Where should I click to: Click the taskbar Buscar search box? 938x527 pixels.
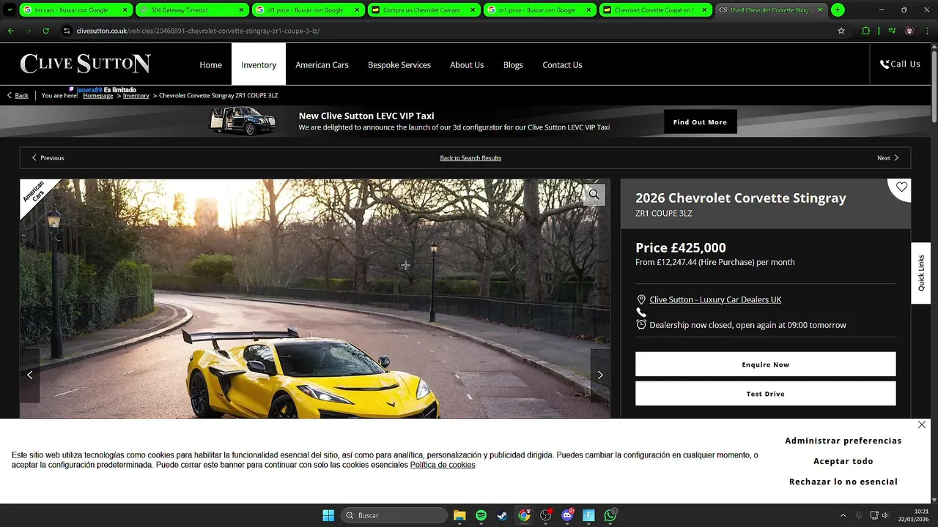pos(394,515)
